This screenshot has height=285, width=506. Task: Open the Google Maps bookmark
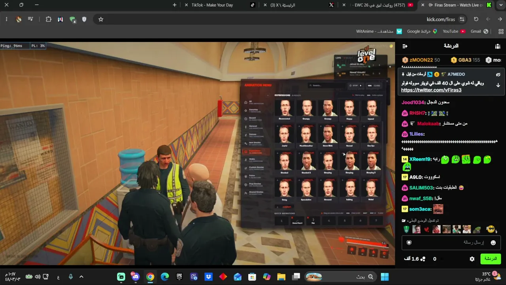click(422, 31)
